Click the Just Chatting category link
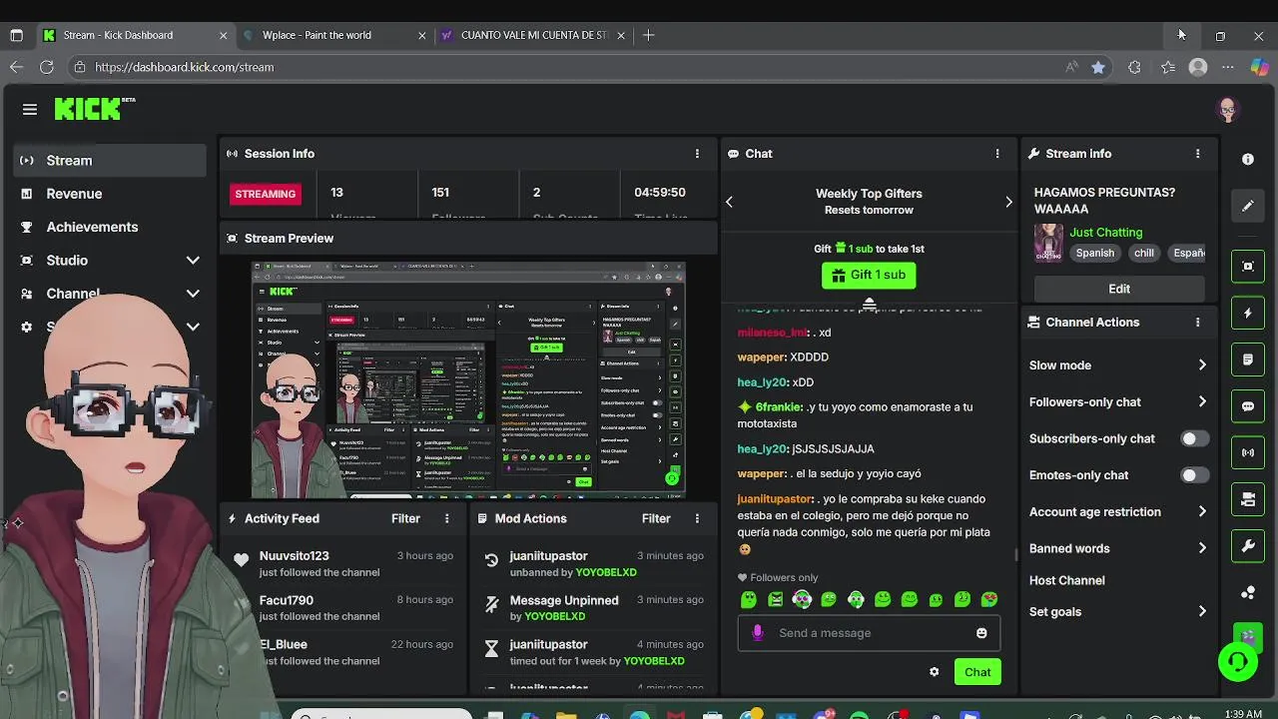The width and height of the screenshot is (1278, 719). tap(1106, 232)
